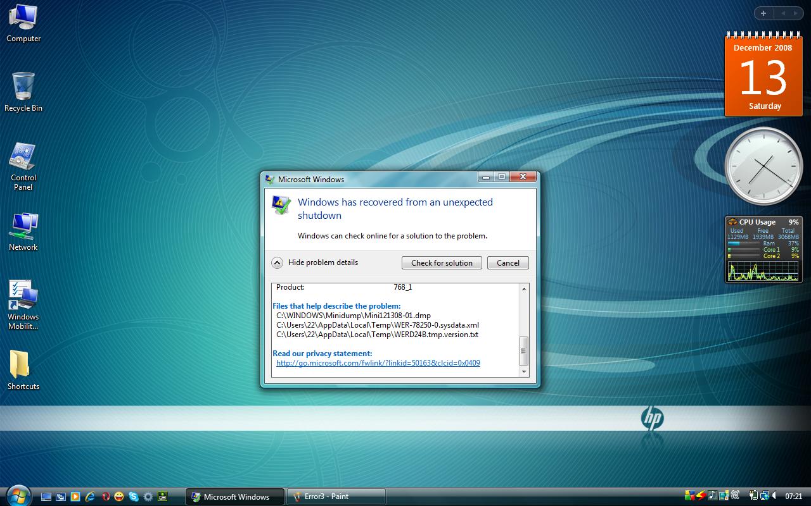The image size is (811, 506).
Task: Click the white swirl tray icon
Action: click(735, 495)
